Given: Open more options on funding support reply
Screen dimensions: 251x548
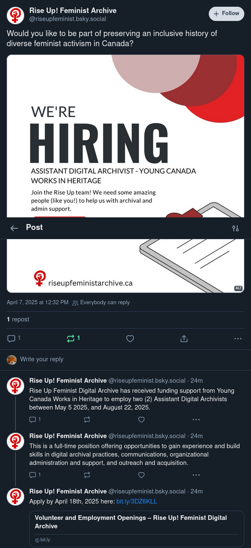Looking at the screenshot, I should coord(196,420).
